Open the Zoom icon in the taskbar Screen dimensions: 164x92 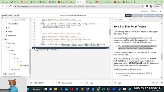click(114, 89)
